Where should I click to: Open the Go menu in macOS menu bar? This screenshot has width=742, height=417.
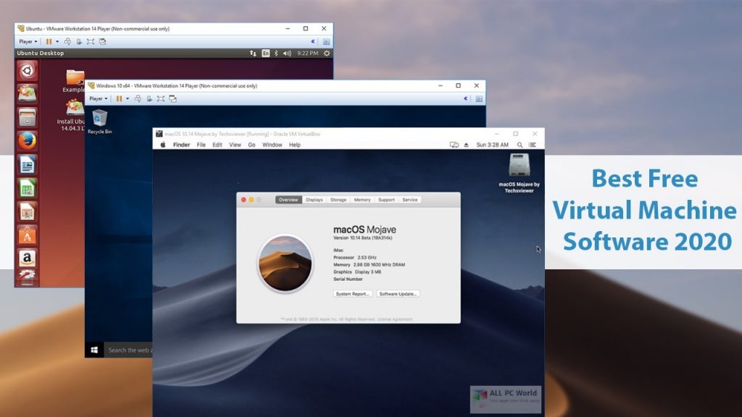click(x=251, y=145)
